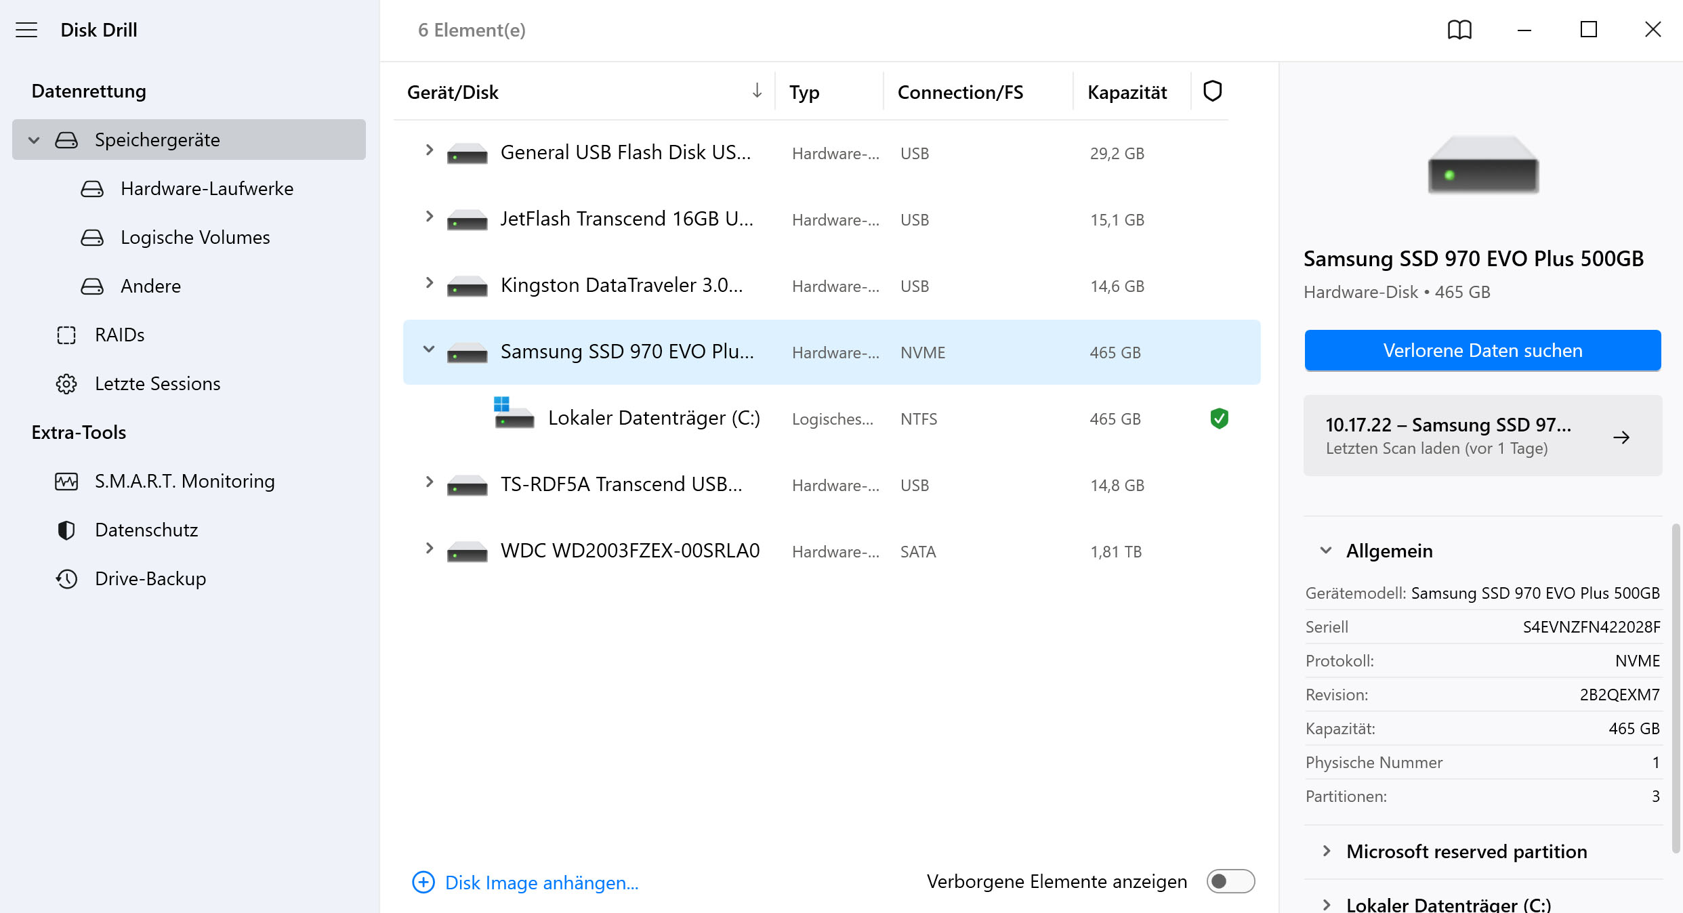Open the hamburger menu
Image resolution: width=1683 pixels, height=913 pixels.
[x=26, y=30]
